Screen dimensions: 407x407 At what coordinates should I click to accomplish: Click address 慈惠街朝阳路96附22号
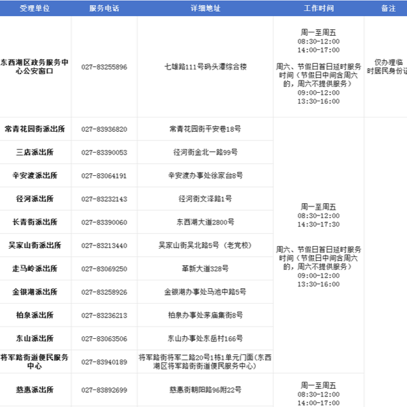(x=205, y=389)
